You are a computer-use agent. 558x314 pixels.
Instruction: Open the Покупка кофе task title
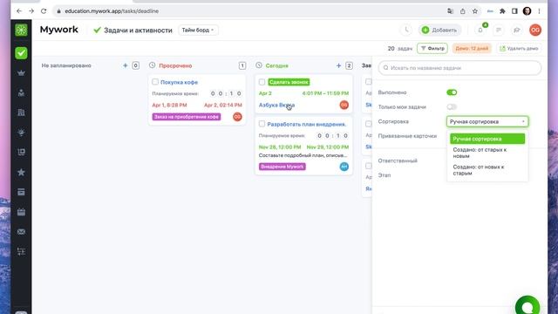179,82
